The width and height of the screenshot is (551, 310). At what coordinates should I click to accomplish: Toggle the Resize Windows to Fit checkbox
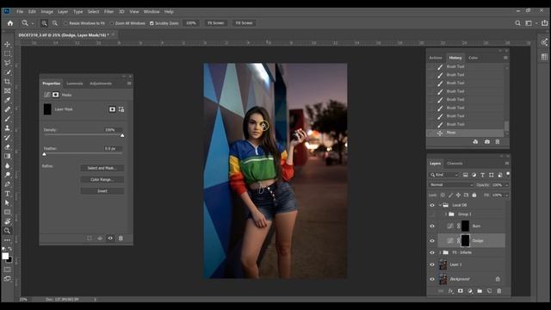tap(65, 23)
